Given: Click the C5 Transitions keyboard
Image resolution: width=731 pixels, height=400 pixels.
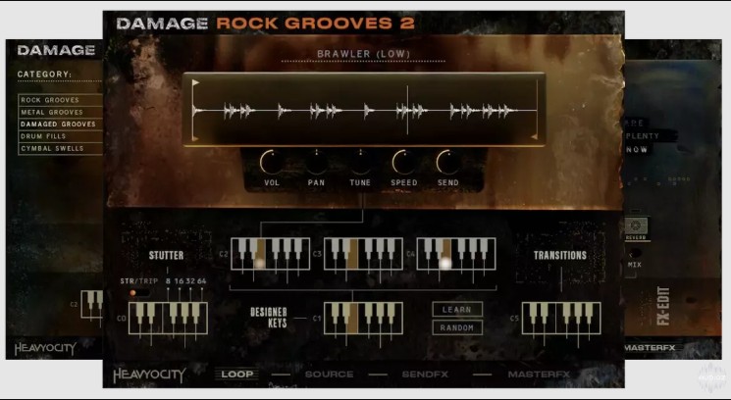Looking at the screenshot, I should [561, 319].
